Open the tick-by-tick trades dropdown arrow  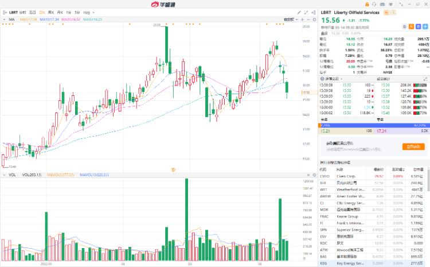(x=342, y=79)
